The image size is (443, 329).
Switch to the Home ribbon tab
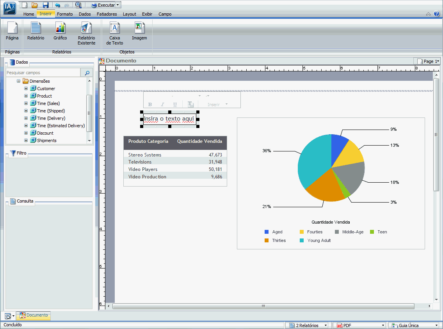[x=28, y=14]
